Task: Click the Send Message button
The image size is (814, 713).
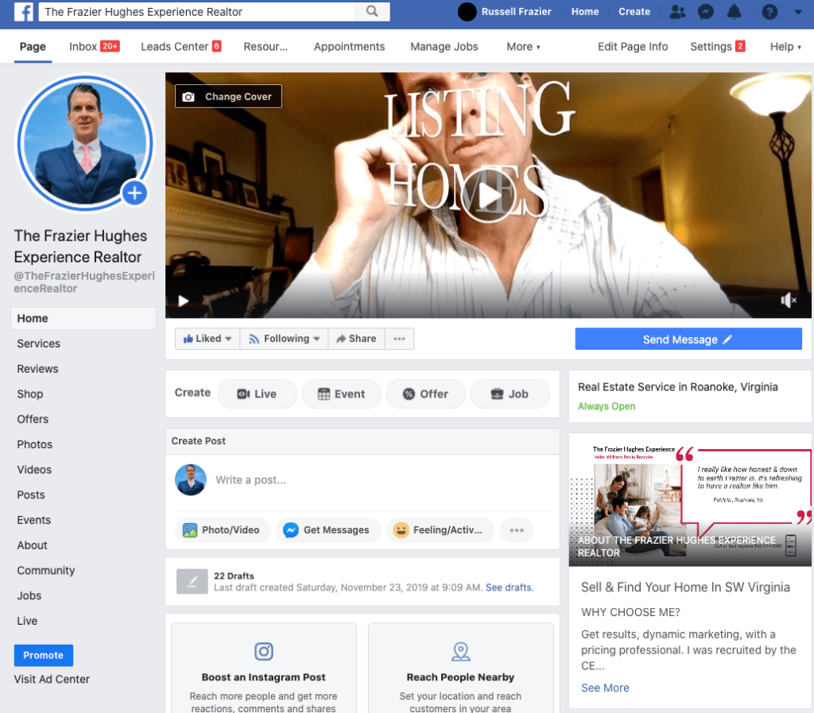Action: tap(688, 339)
